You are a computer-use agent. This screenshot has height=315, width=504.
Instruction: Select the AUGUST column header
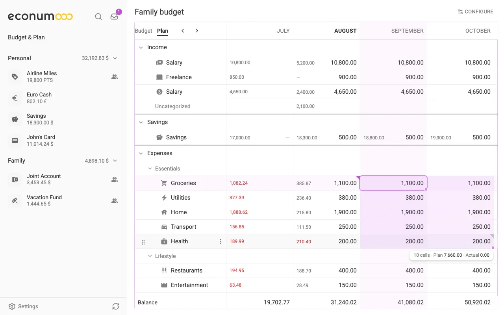(x=345, y=31)
